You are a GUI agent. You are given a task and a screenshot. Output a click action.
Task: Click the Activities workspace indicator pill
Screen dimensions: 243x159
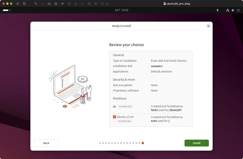click(5, 10)
